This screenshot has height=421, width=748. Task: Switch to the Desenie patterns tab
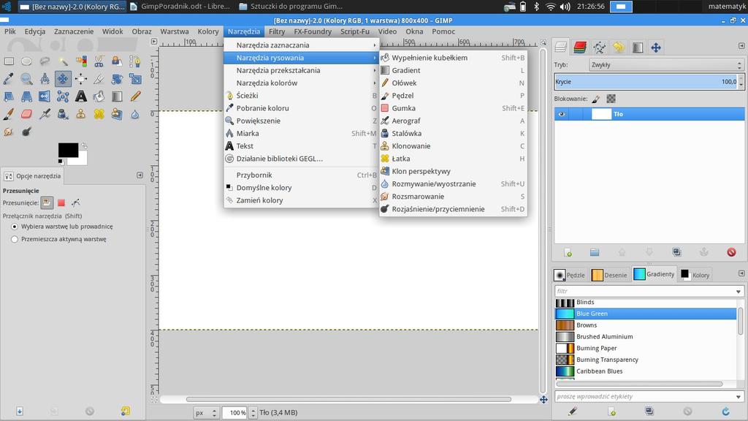609,275
